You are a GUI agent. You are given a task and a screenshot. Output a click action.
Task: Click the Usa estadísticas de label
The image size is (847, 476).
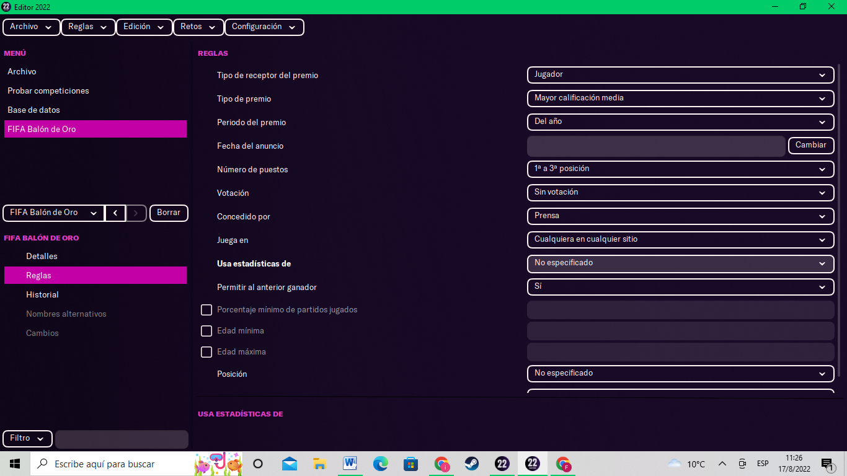[x=254, y=264]
